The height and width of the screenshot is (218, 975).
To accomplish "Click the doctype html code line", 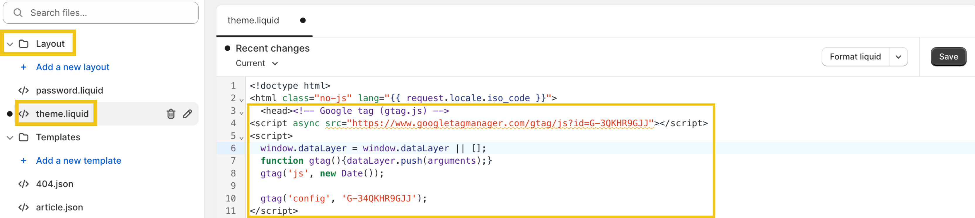I will pos(290,86).
